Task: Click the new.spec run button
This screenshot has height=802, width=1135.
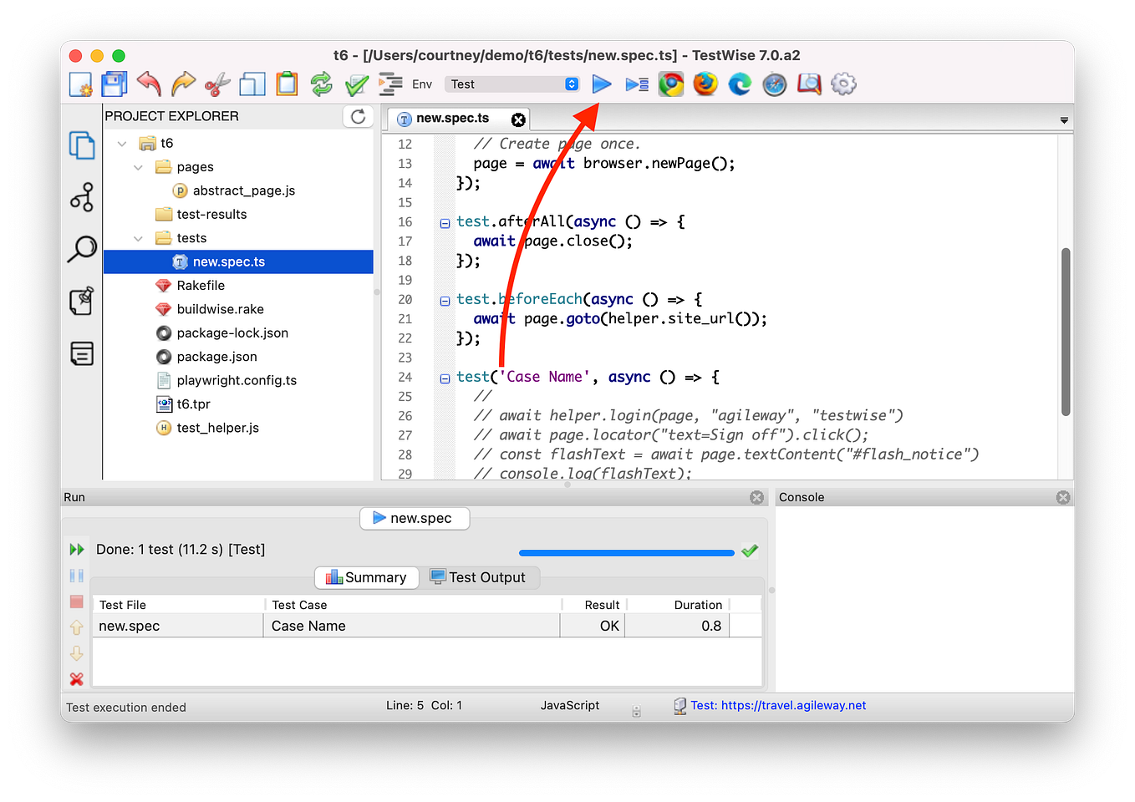Action: [415, 518]
